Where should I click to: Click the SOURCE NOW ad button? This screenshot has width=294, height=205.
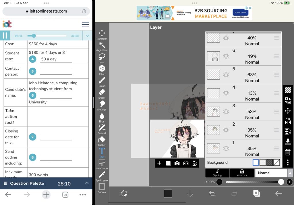click(x=240, y=13)
